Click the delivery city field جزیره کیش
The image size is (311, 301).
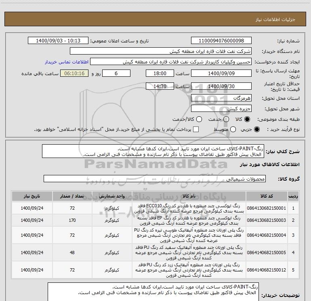coord(221,109)
